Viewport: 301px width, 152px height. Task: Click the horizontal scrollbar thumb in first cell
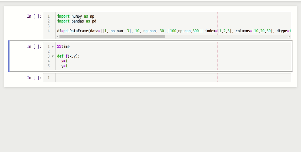pos(112,37)
